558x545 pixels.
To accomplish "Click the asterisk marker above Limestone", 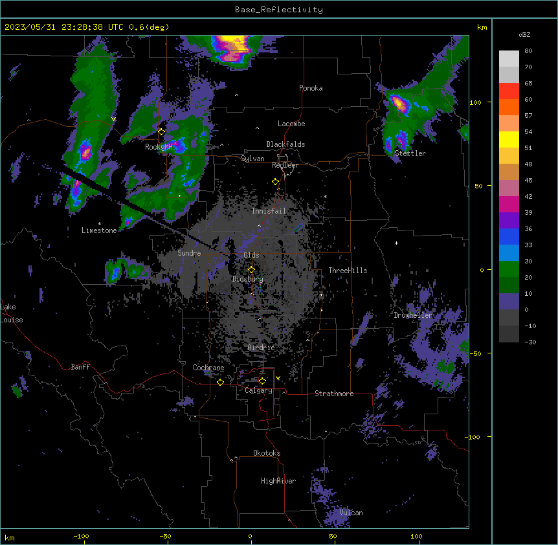I will pyautogui.click(x=99, y=224).
